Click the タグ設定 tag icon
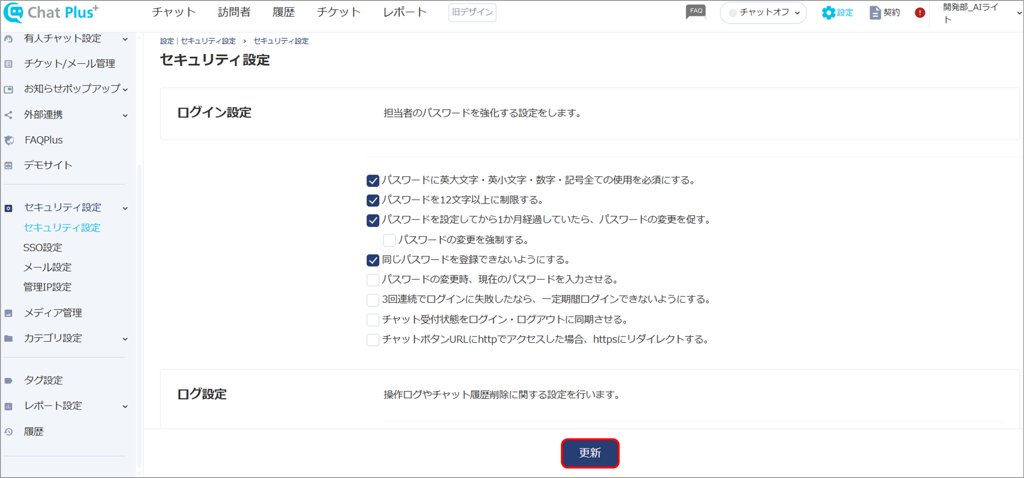Viewport: 1024px width, 478px height. (8, 381)
